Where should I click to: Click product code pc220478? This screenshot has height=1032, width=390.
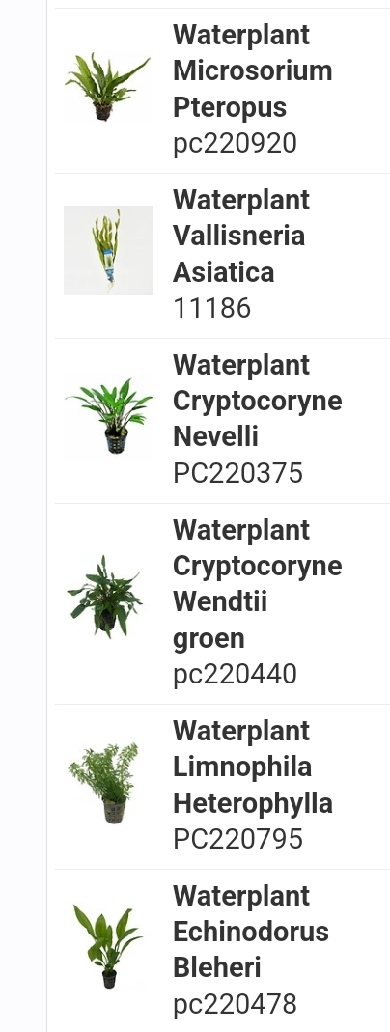(x=235, y=1004)
